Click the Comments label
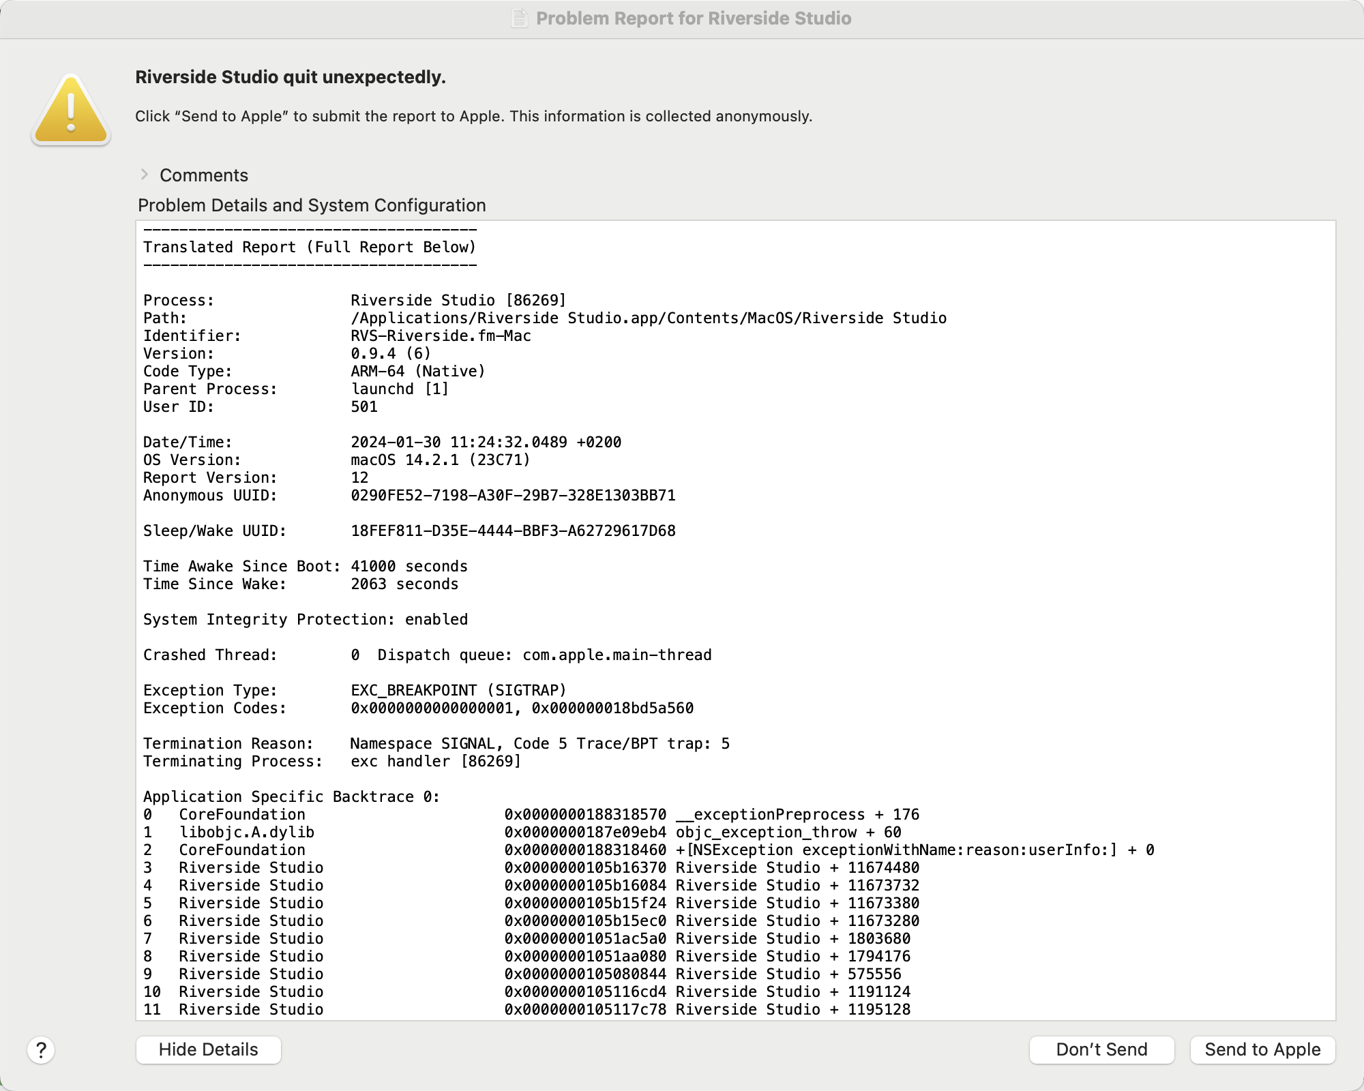The height and width of the screenshot is (1091, 1364). [x=203, y=175]
